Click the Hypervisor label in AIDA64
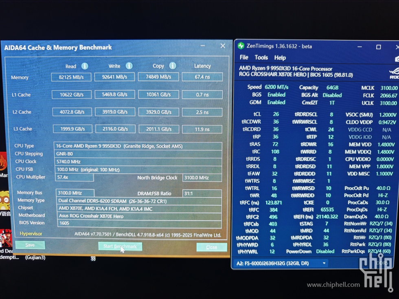 (31, 234)
